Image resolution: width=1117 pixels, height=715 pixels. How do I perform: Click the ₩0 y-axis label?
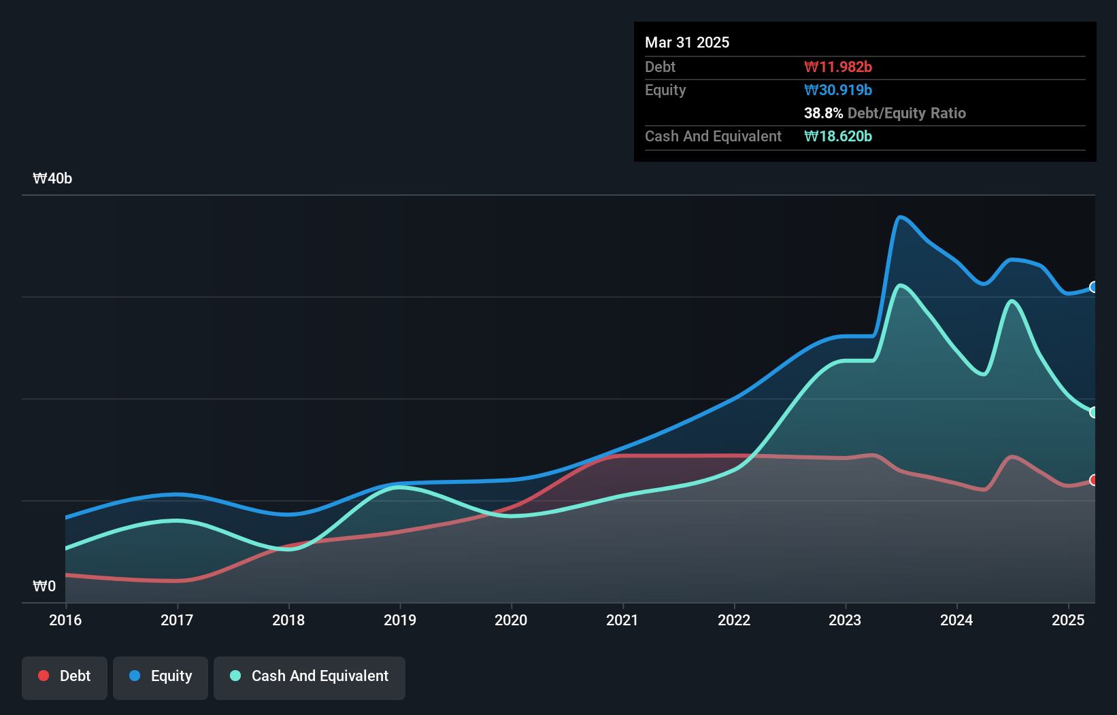pyautogui.click(x=44, y=587)
